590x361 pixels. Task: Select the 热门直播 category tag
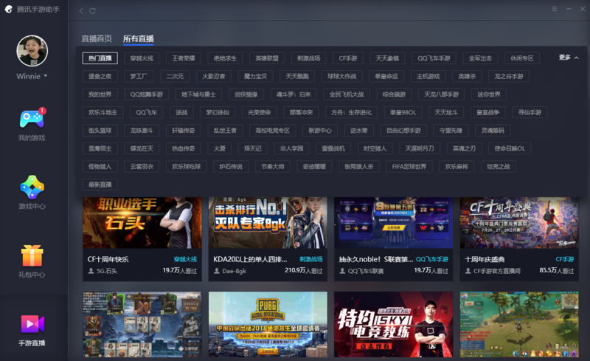coord(100,58)
